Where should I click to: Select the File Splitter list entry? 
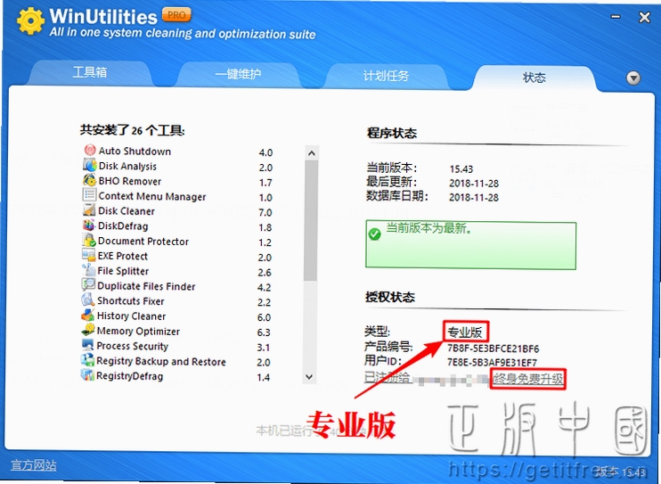[x=176, y=271]
